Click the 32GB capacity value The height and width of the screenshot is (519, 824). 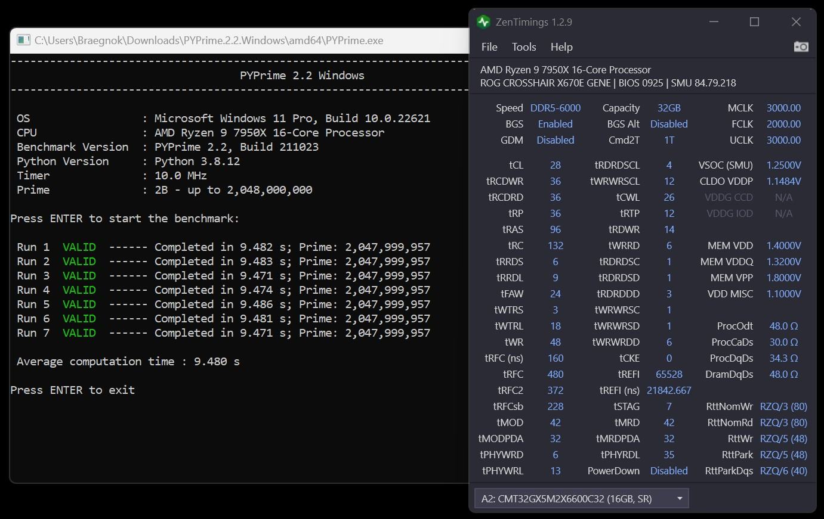pos(669,108)
